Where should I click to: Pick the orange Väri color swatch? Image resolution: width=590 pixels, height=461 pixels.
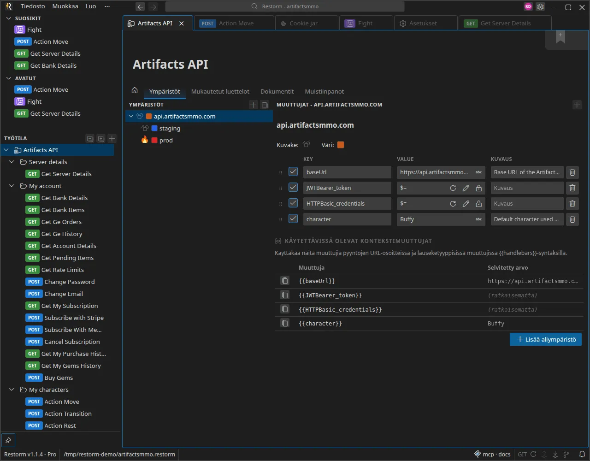pos(341,145)
